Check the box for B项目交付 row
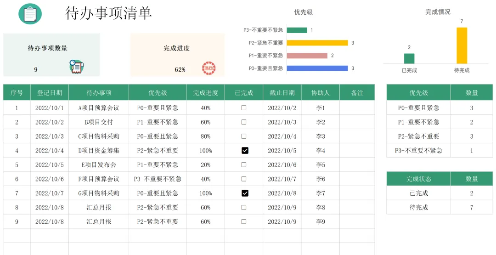496x255 pixels. pos(244,122)
